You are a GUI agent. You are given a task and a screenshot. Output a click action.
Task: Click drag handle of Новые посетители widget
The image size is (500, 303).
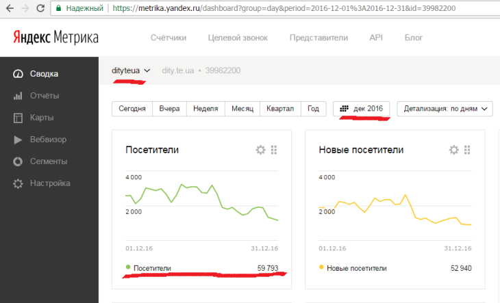point(467,150)
